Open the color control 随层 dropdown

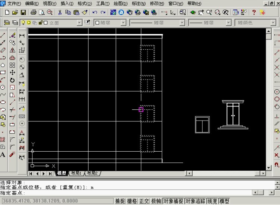[123, 23]
